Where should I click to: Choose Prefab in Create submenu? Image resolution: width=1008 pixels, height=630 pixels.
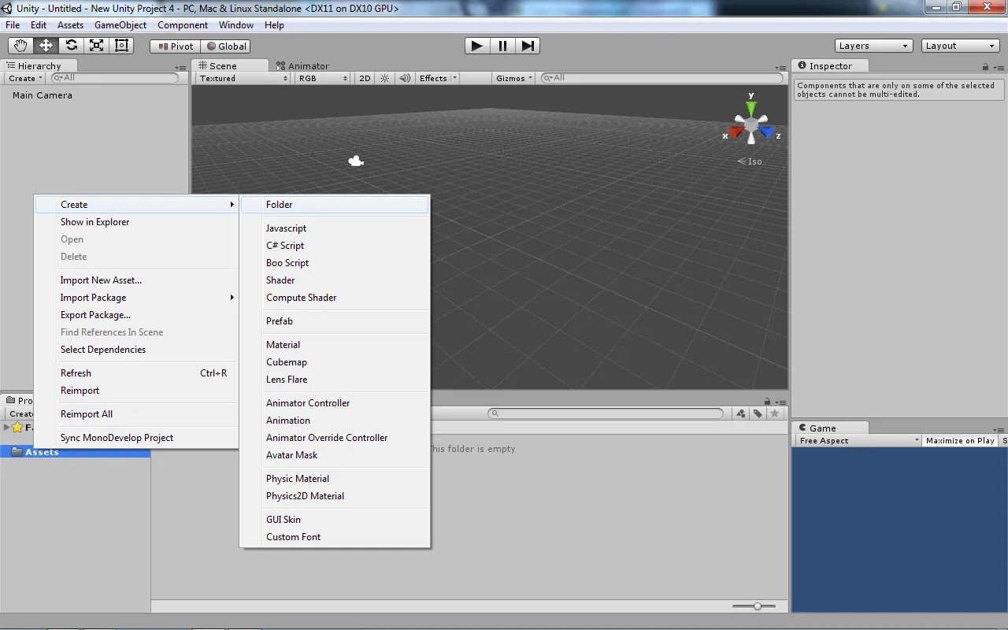335,321
